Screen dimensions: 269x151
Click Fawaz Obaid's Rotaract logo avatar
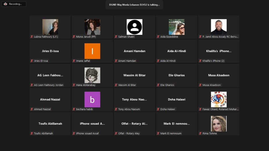click(x=219, y=99)
